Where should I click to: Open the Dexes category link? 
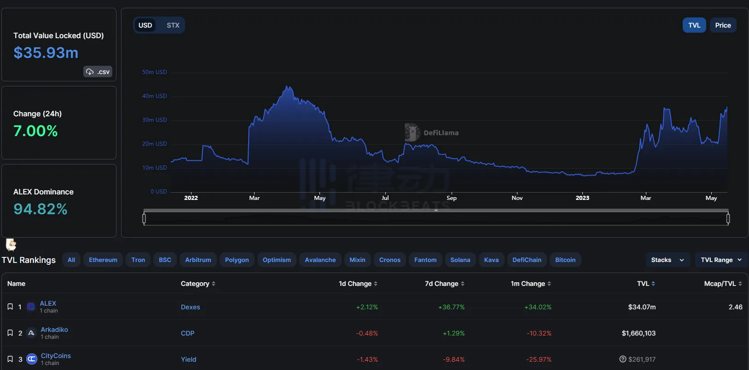[x=191, y=307]
